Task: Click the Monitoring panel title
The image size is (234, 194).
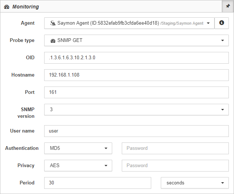Action: click(25, 7)
